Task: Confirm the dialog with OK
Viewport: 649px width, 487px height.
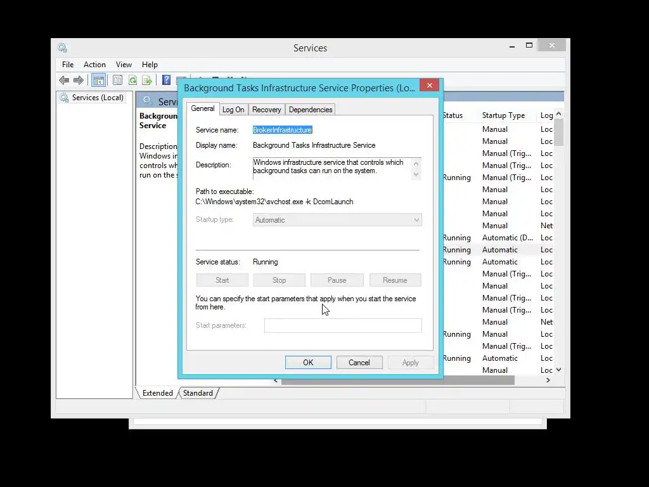Action: point(308,362)
